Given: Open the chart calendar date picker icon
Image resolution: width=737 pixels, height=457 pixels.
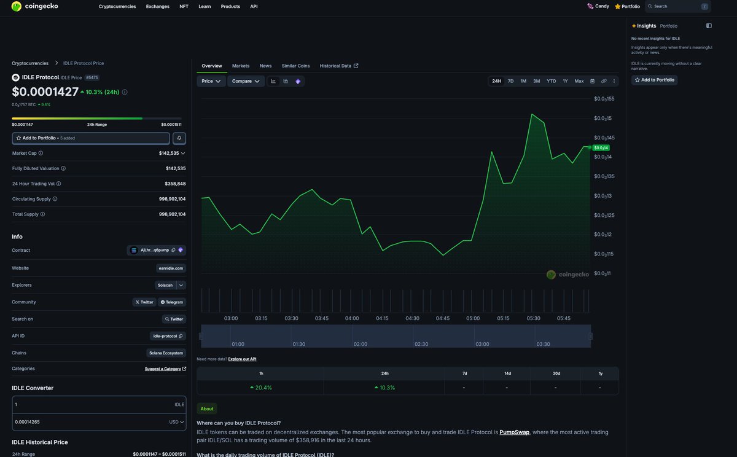Looking at the screenshot, I should pyautogui.click(x=593, y=81).
